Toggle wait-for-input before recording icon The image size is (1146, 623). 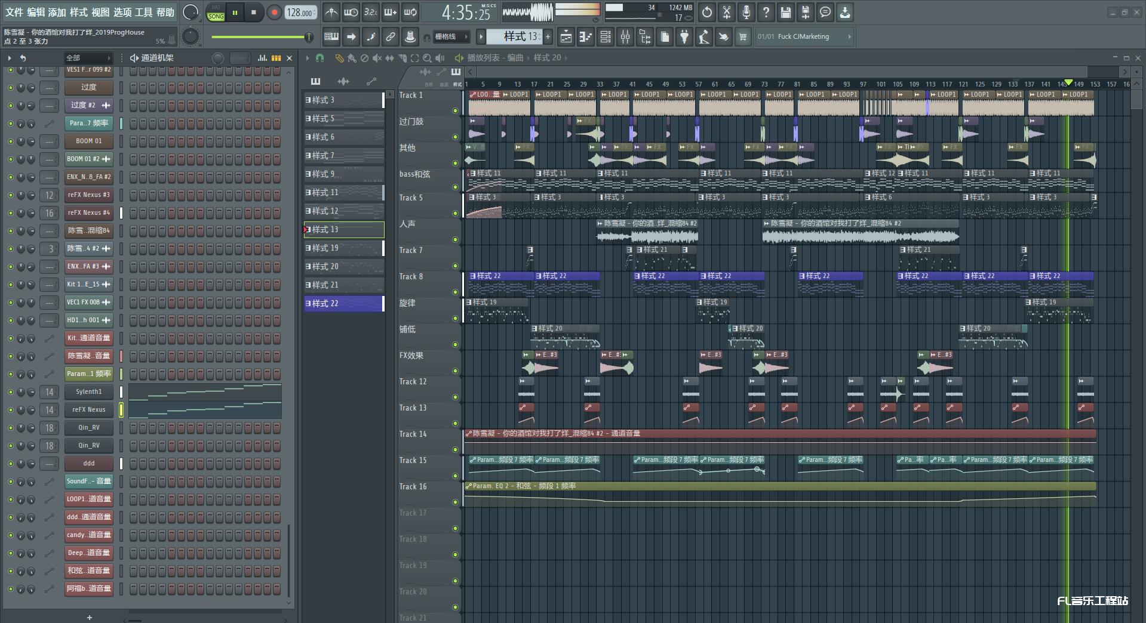point(351,12)
